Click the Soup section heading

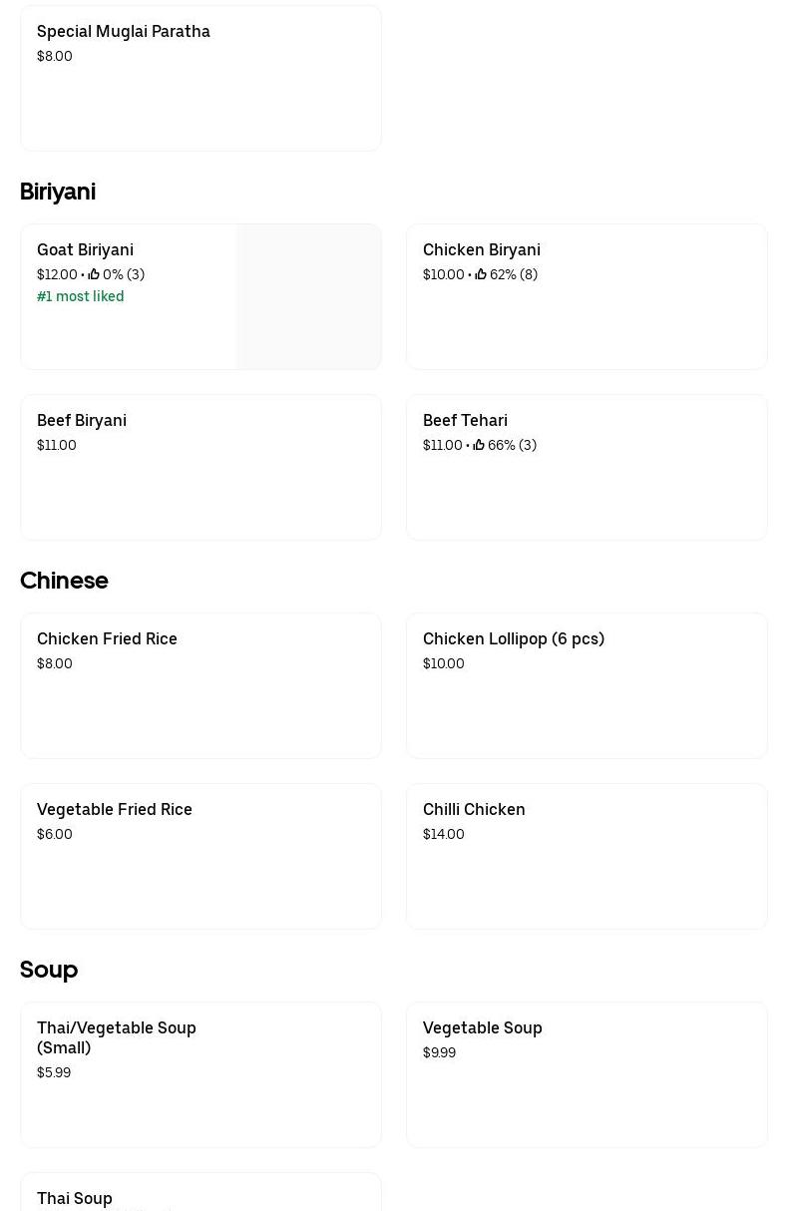click(49, 970)
